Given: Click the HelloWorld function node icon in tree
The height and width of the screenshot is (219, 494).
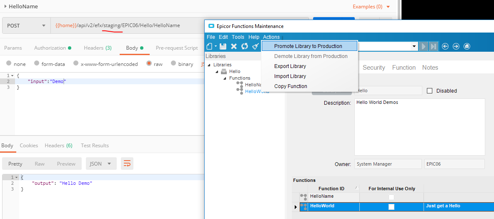Looking at the screenshot, I should pos(239,91).
